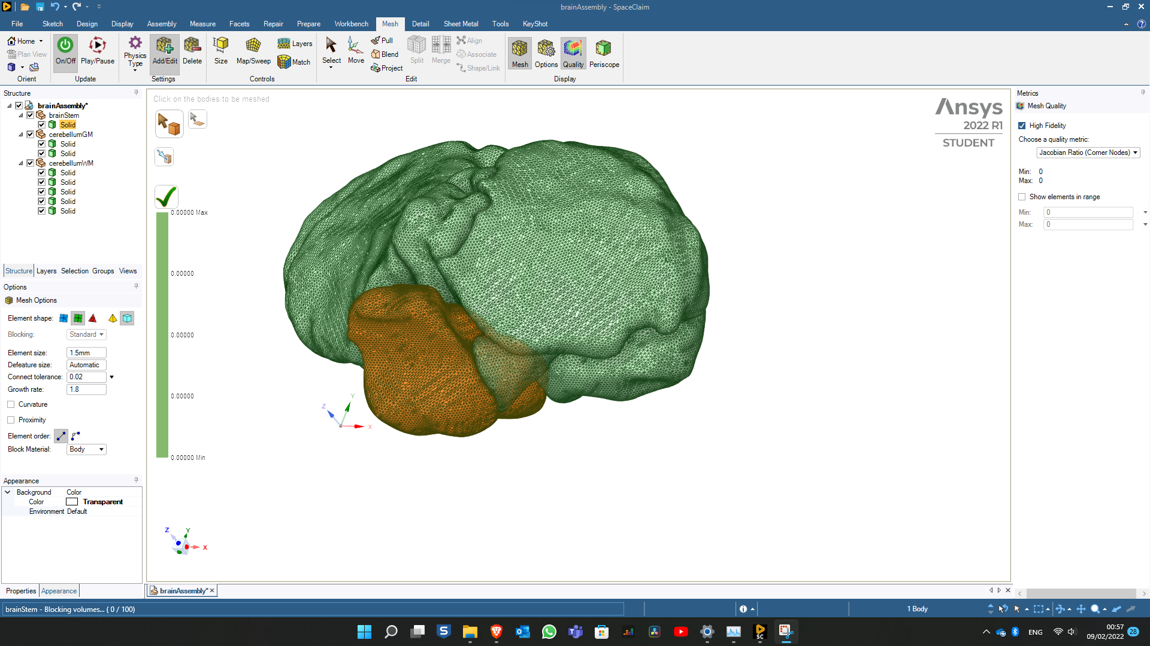Open the Block Material Body dropdown
This screenshot has height=646, width=1150.
click(86, 449)
